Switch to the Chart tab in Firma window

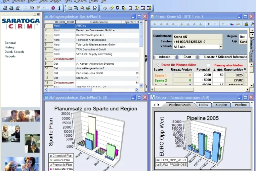pyautogui.click(x=187, y=57)
